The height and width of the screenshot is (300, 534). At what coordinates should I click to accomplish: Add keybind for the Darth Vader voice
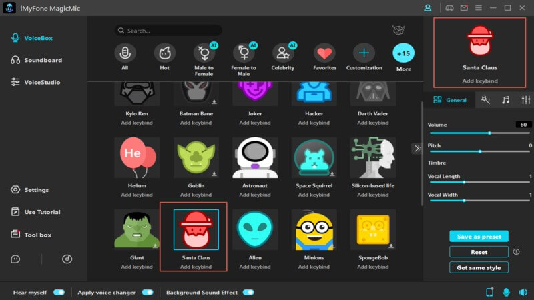tap(373, 123)
